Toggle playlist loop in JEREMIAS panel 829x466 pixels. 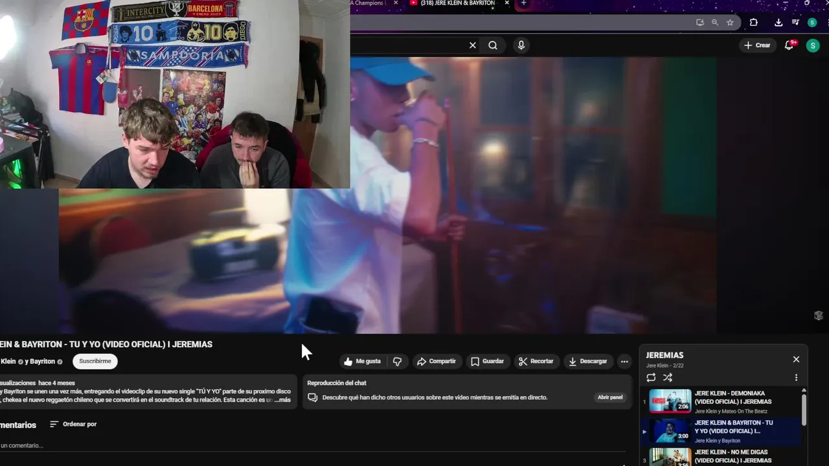tap(651, 377)
